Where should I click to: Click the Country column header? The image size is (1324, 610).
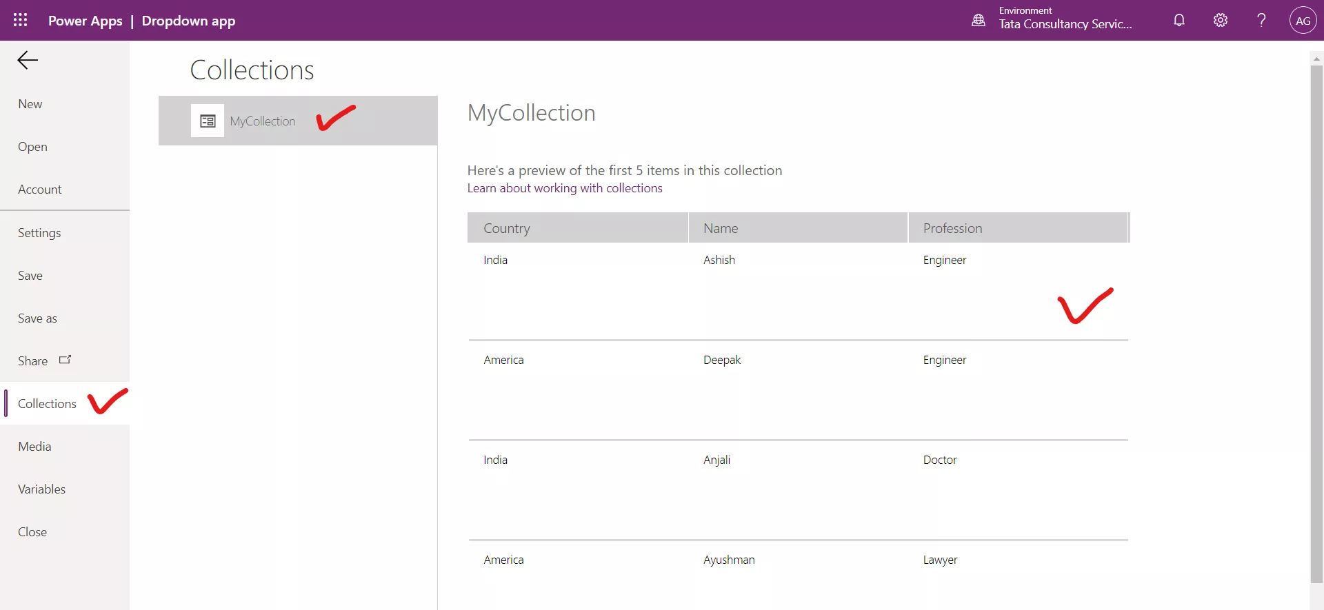pyautogui.click(x=578, y=228)
